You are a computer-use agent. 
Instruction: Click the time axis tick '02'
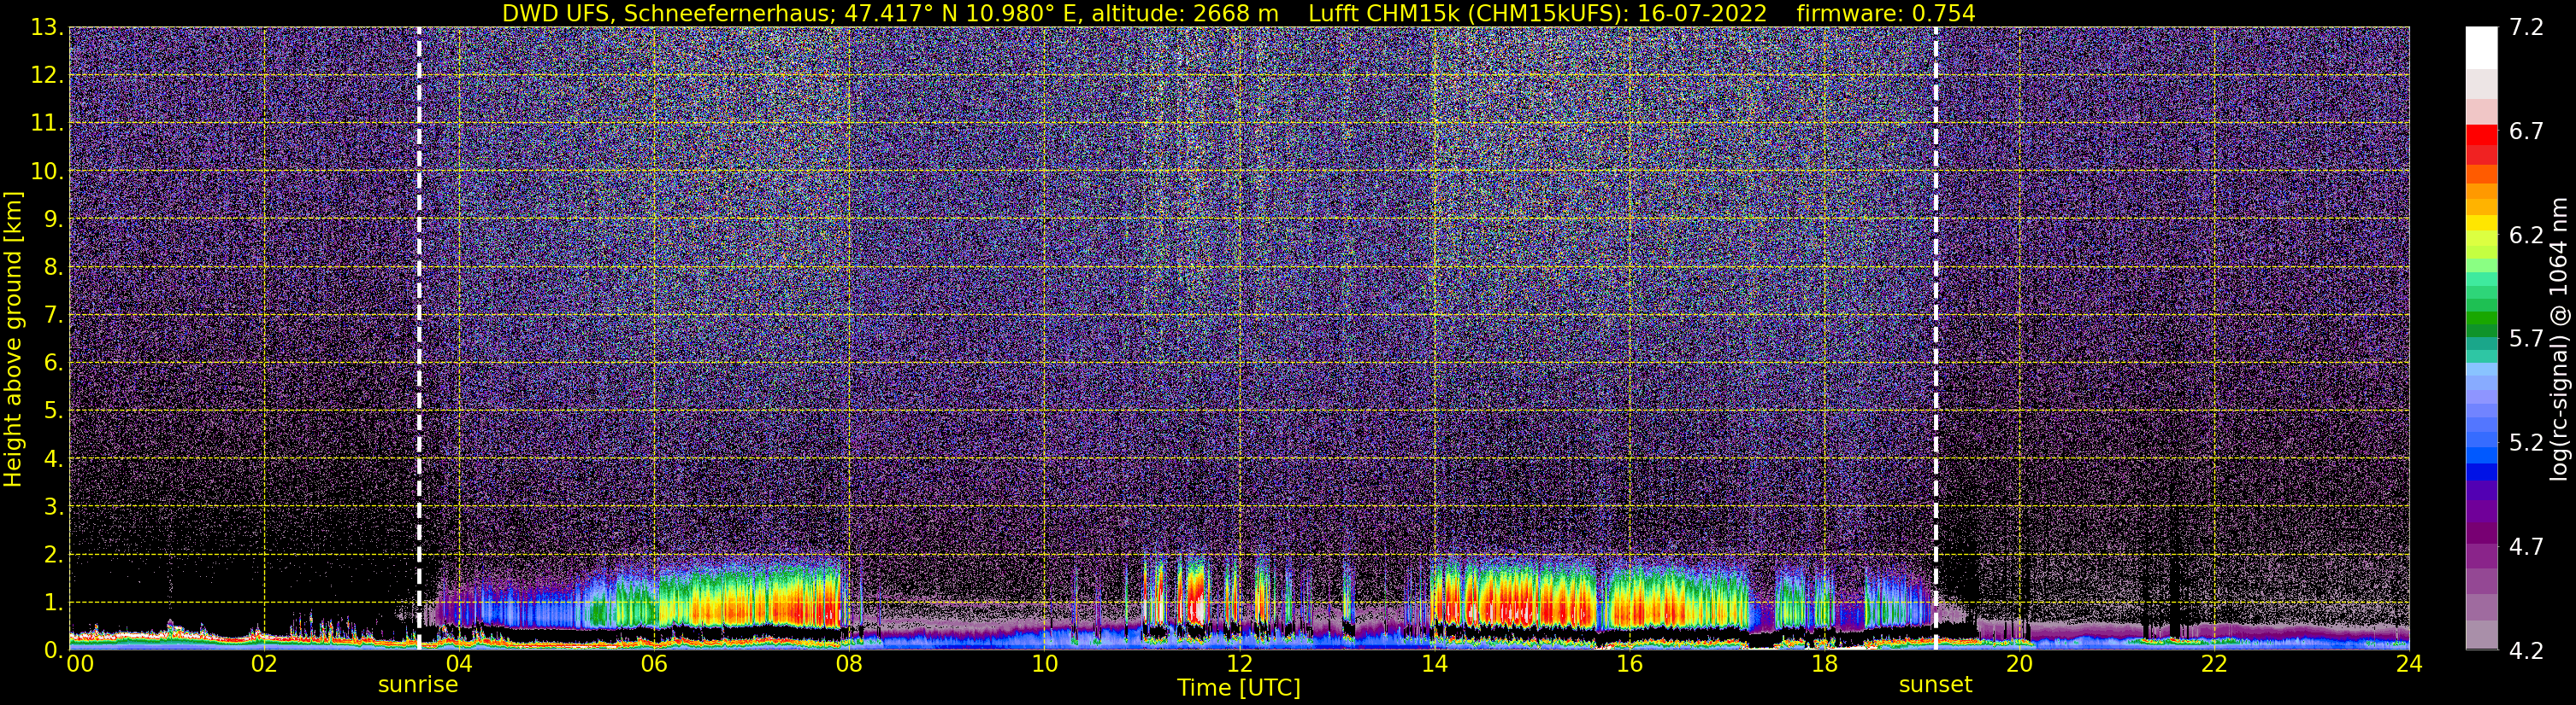pos(264,665)
